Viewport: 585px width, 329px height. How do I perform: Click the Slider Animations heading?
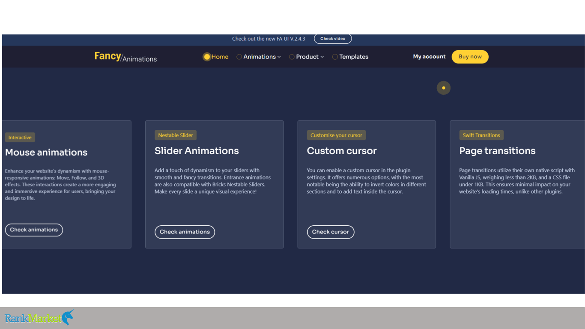click(197, 151)
